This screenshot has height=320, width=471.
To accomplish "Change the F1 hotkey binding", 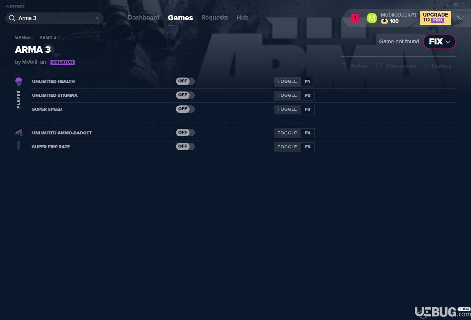I will coord(307,82).
